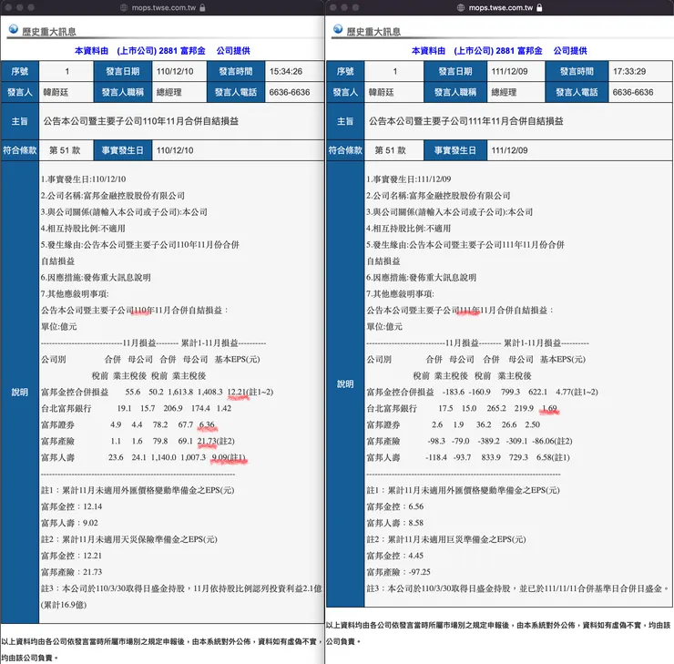
Task: Select the subject mentioning 110年11月合併自結損益 beside 主旨
Action: click(x=141, y=121)
